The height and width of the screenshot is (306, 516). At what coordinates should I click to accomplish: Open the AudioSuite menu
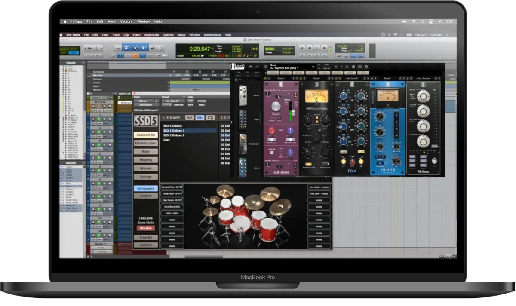(x=151, y=35)
